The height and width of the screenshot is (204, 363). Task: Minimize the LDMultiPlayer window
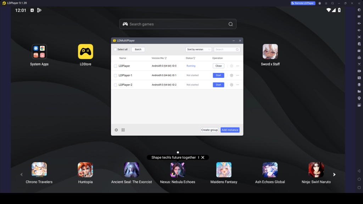coord(234,41)
